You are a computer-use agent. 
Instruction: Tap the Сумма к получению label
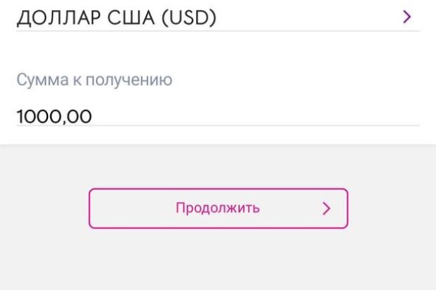[x=94, y=80]
